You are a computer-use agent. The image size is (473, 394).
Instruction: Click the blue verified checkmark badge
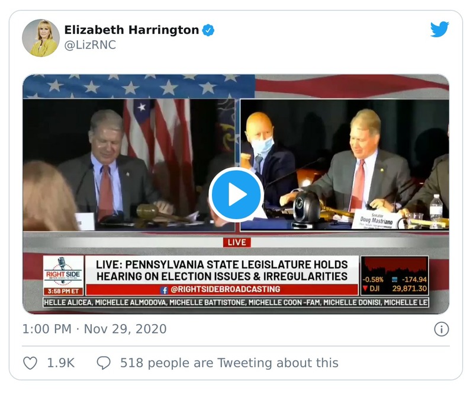click(x=209, y=30)
